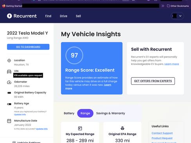Expand bookmarks overflow double chevron
Image resolution: width=191 pixels, height=143 pixels.
[x=163, y=6]
